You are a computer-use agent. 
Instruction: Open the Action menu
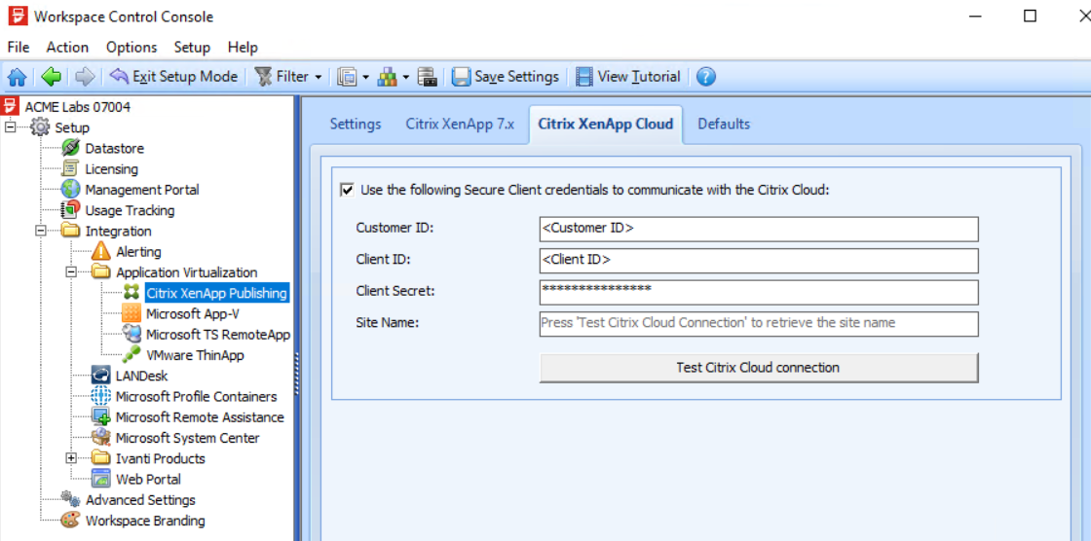pyautogui.click(x=67, y=48)
